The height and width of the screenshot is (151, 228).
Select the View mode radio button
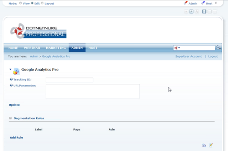[x=21, y=3]
